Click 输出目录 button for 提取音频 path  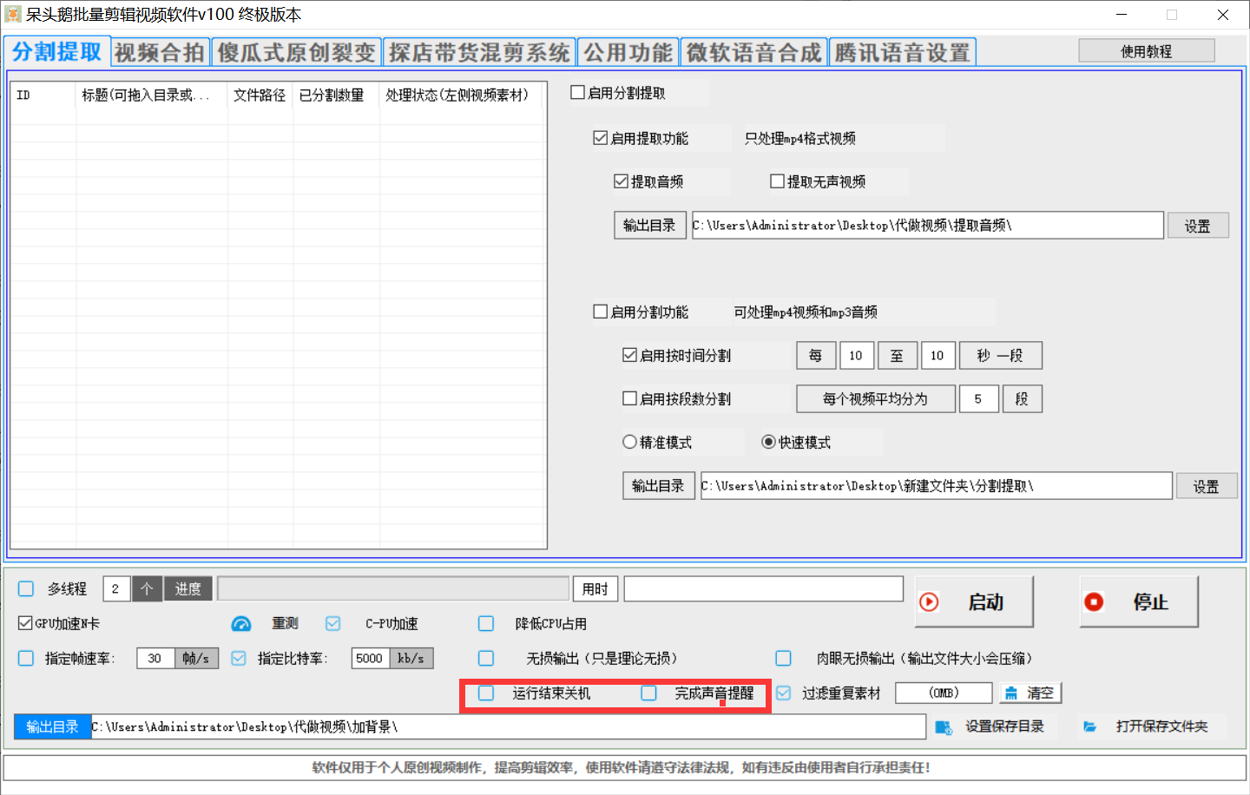[x=649, y=226]
